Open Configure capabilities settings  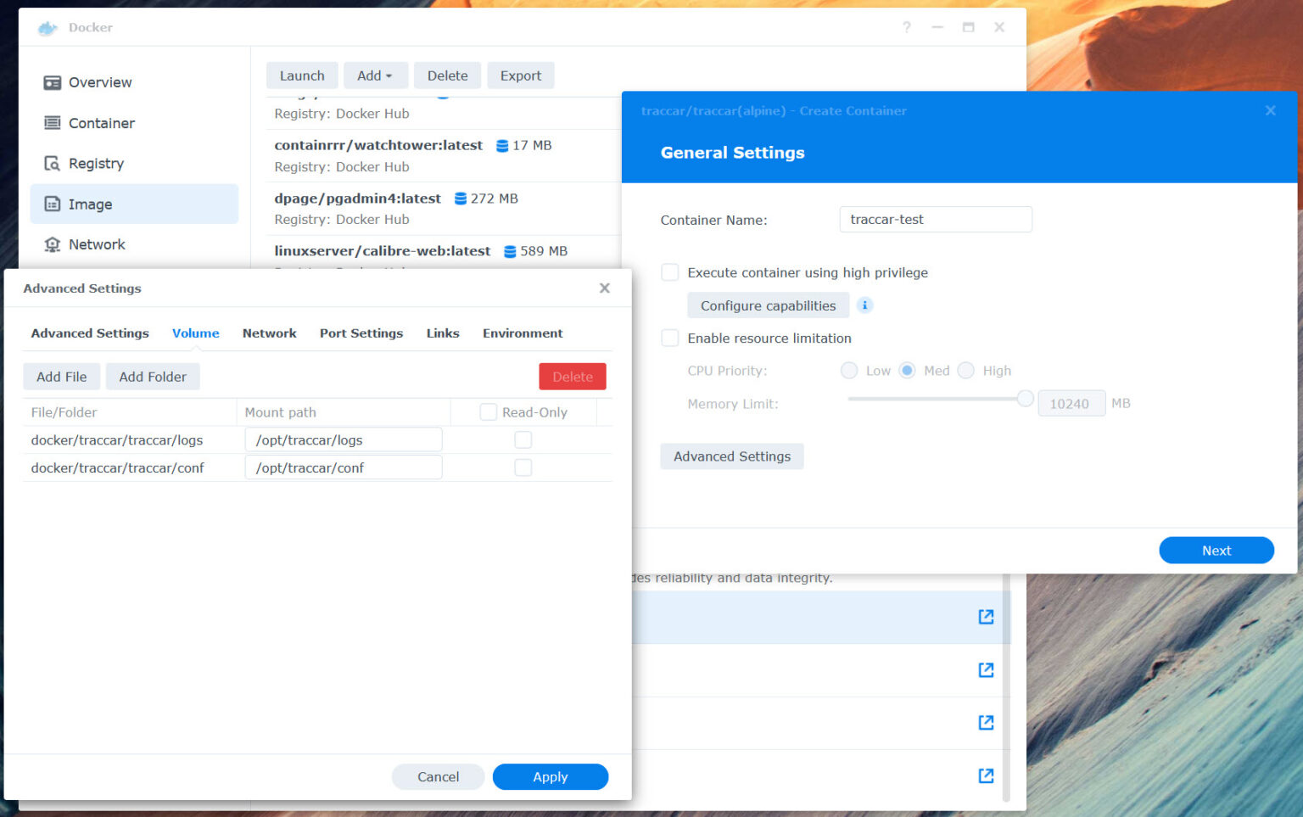(x=767, y=305)
